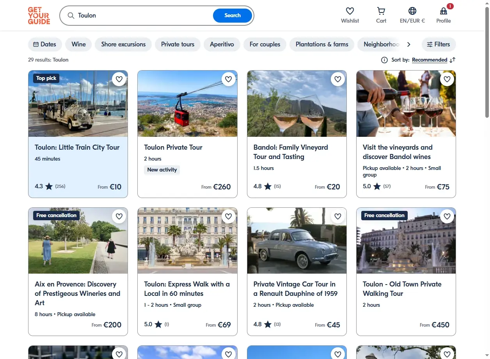Wishlist the Aix en Provence wineries tour
490x359 pixels.
119,216
